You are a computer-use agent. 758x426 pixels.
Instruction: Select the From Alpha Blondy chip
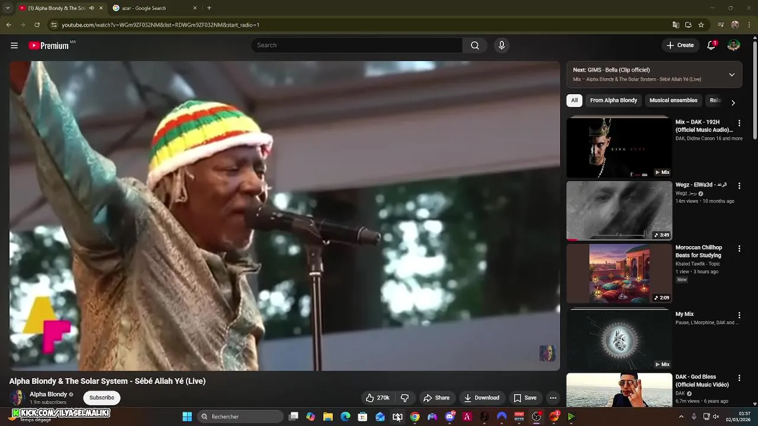[614, 101]
